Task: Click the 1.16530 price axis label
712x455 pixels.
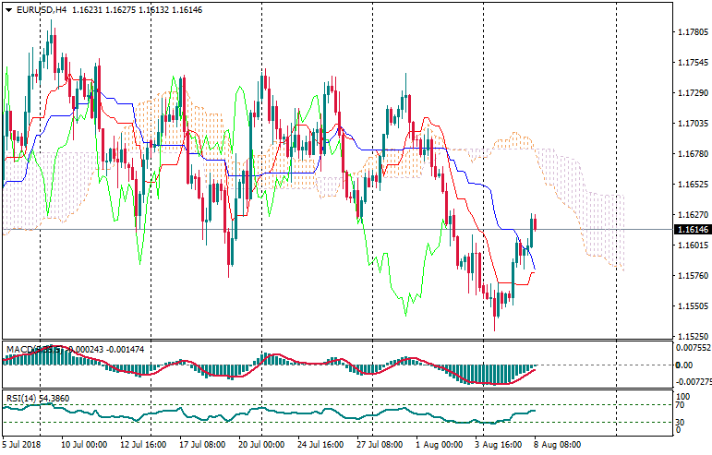Action: 692,185
